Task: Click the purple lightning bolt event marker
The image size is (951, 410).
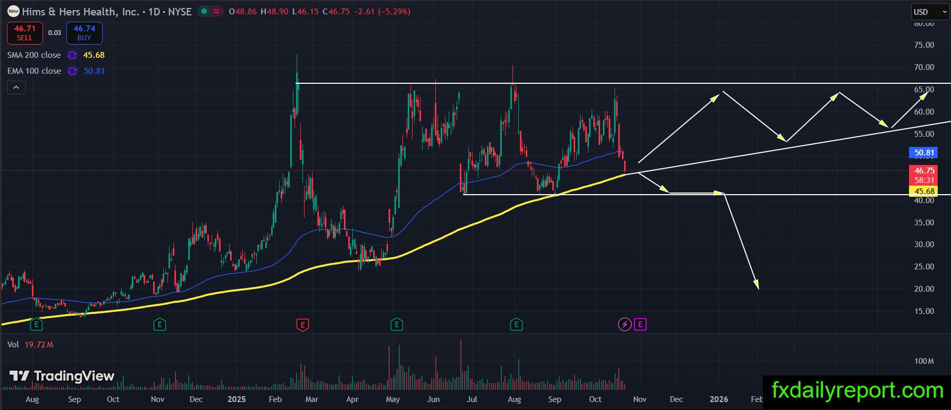Action: pos(625,324)
